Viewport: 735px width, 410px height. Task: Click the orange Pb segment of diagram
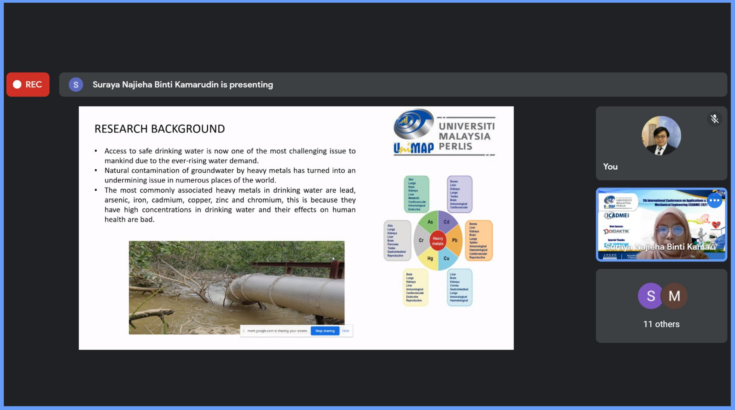click(x=455, y=240)
